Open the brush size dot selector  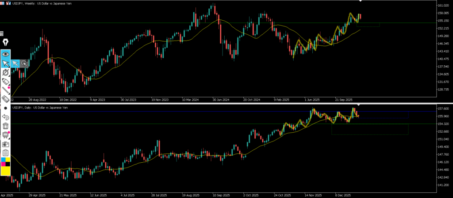coord(5,108)
